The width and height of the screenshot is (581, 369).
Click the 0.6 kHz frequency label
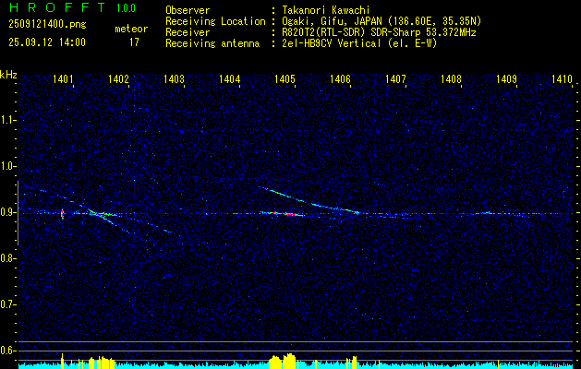tap(8, 351)
